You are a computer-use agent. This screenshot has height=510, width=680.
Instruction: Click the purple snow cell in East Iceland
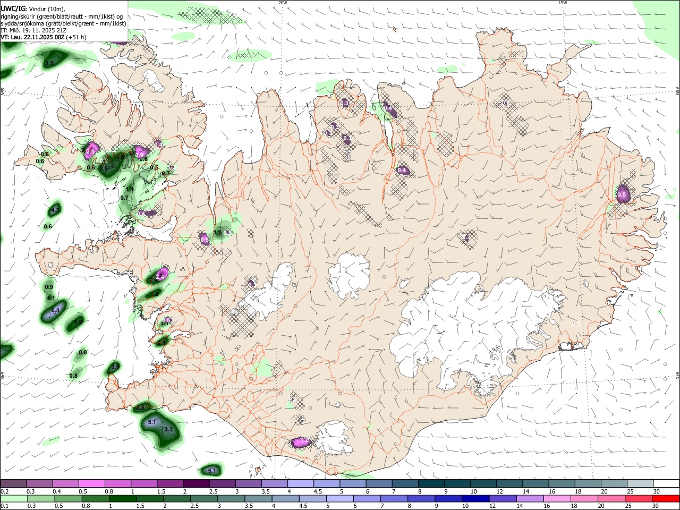[624, 193]
